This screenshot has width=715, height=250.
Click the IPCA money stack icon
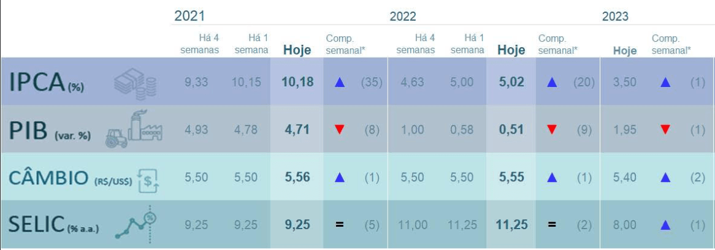(x=135, y=83)
